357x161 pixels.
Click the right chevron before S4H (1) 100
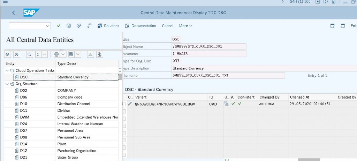[282, 2]
